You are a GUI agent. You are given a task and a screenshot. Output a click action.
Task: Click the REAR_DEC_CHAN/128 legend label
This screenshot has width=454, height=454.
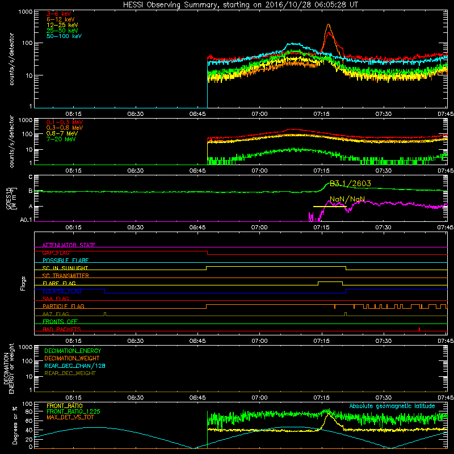(75, 366)
